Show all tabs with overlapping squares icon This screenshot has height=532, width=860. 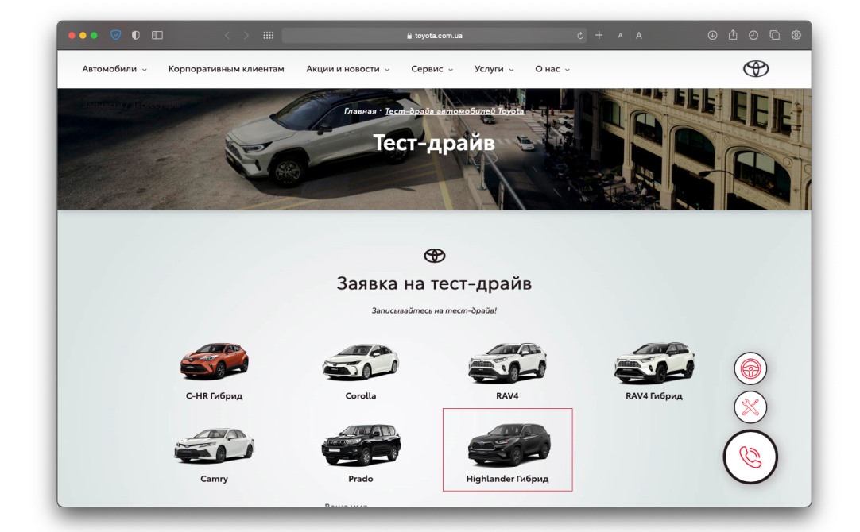(x=774, y=35)
